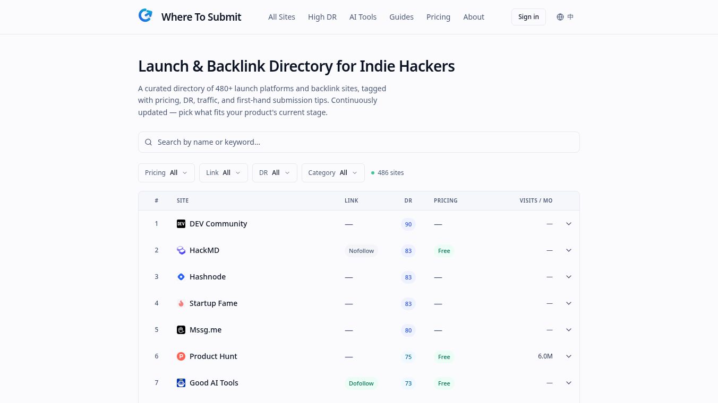Expand the Product Hunt row details
Image resolution: width=718 pixels, height=403 pixels.
click(569, 356)
